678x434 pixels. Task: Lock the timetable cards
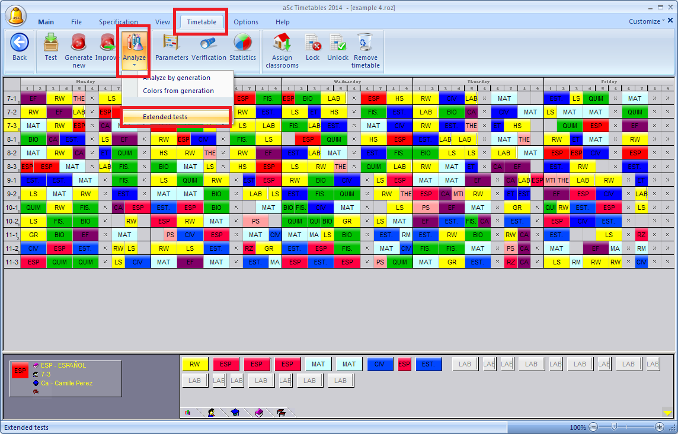[312, 43]
